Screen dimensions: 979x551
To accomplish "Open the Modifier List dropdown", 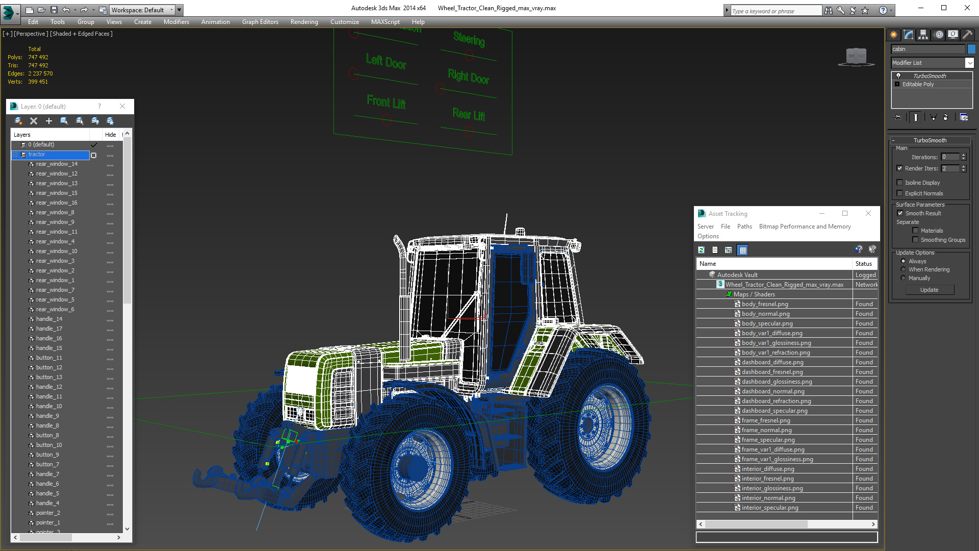I will pyautogui.click(x=969, y=63).
